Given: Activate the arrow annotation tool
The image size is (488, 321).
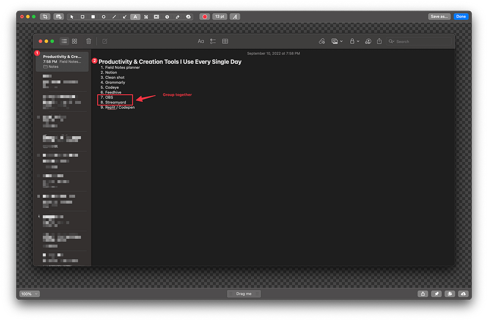Looking at the screenshot, I should click(x=125, y=17).
